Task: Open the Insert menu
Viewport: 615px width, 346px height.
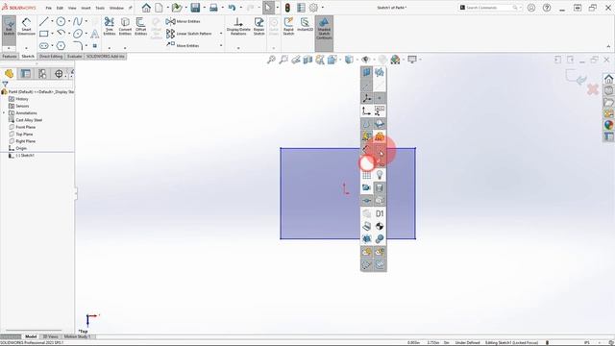Action: [x=86, y=8]
